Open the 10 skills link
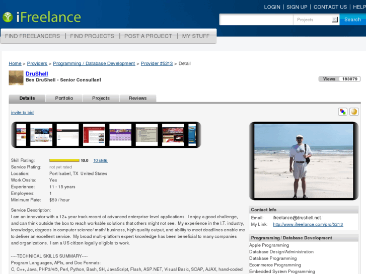 pos(100,160)
